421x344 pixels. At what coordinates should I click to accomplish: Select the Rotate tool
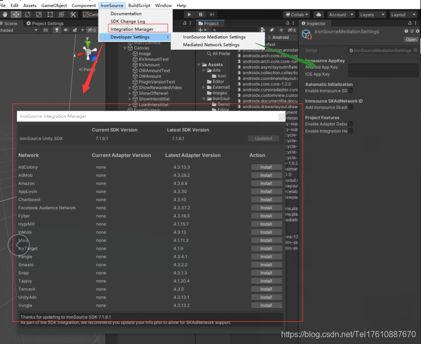27,15
